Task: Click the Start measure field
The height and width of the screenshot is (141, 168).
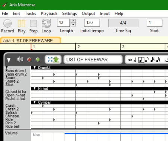Action: 155,23
